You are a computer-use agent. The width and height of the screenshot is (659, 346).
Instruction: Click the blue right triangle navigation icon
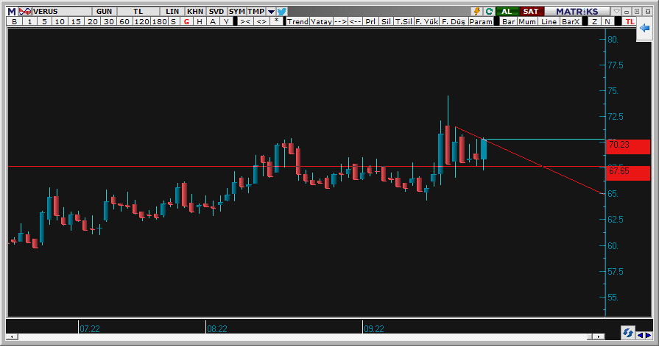tap(648, 335)
